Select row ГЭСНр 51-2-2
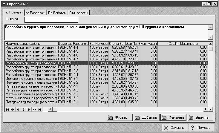The image size is (219, 133). (106, 67)
